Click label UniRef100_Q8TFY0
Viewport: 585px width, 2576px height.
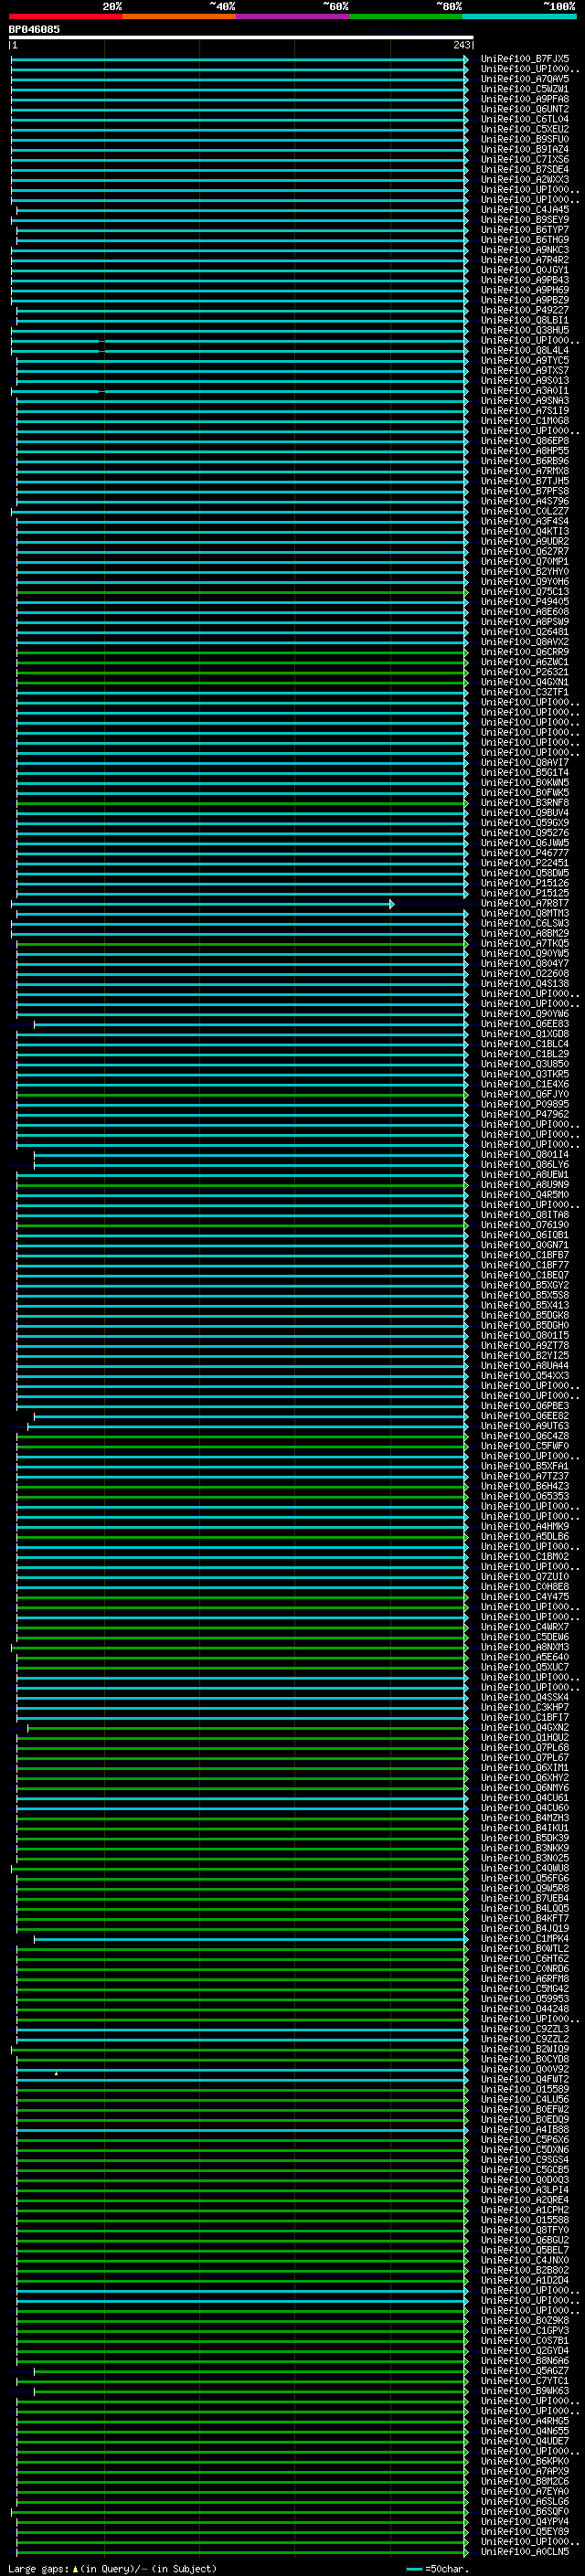pyautogui.click(x=525, y=2231)
